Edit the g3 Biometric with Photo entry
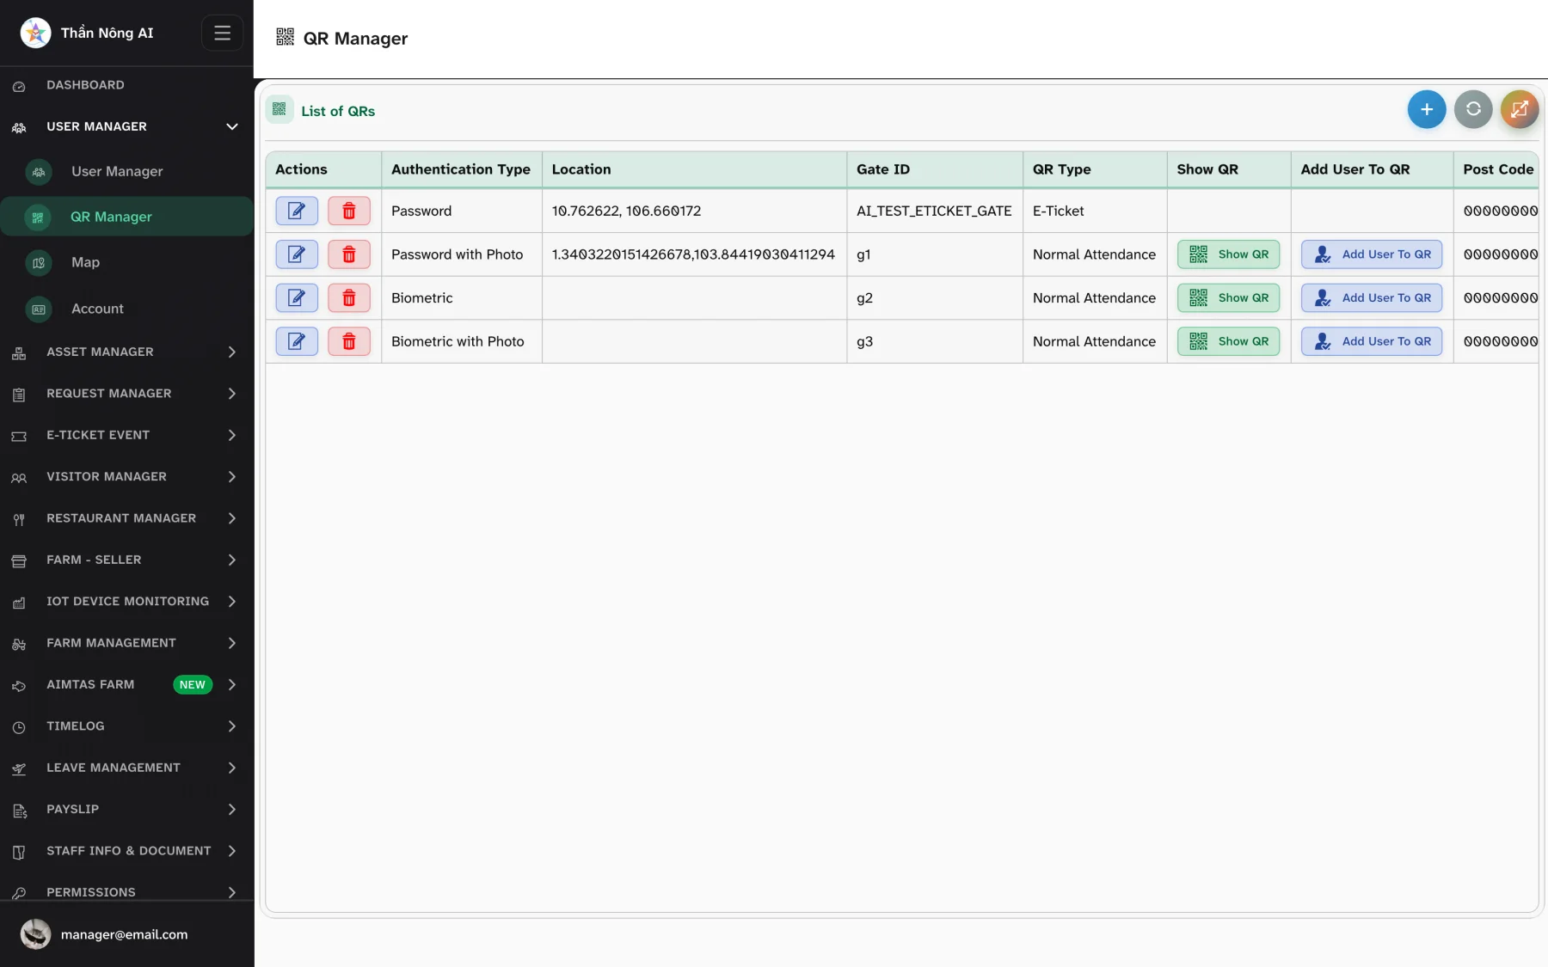 click(297, 341)
